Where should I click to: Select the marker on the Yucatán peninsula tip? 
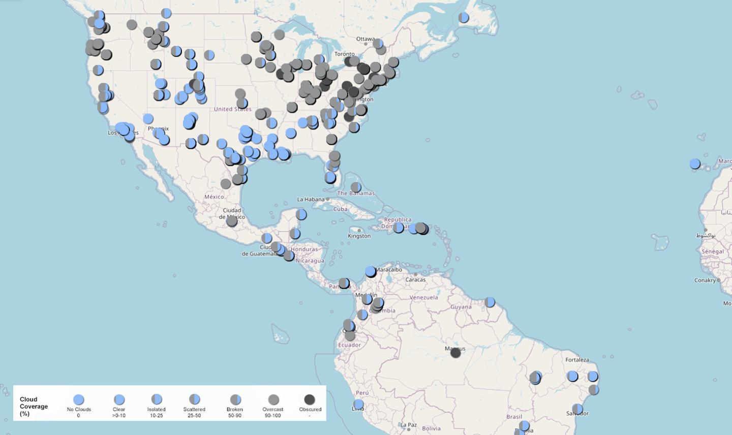[x=301, y=214]
